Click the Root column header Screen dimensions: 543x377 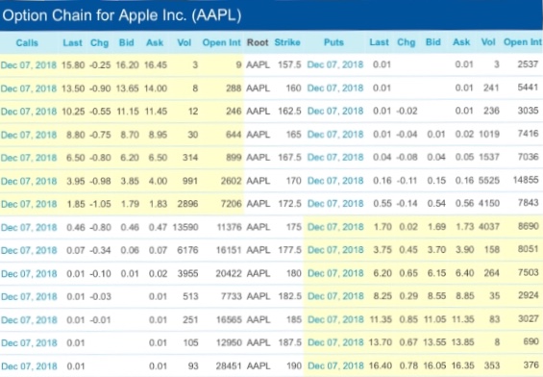coord(258,42)
